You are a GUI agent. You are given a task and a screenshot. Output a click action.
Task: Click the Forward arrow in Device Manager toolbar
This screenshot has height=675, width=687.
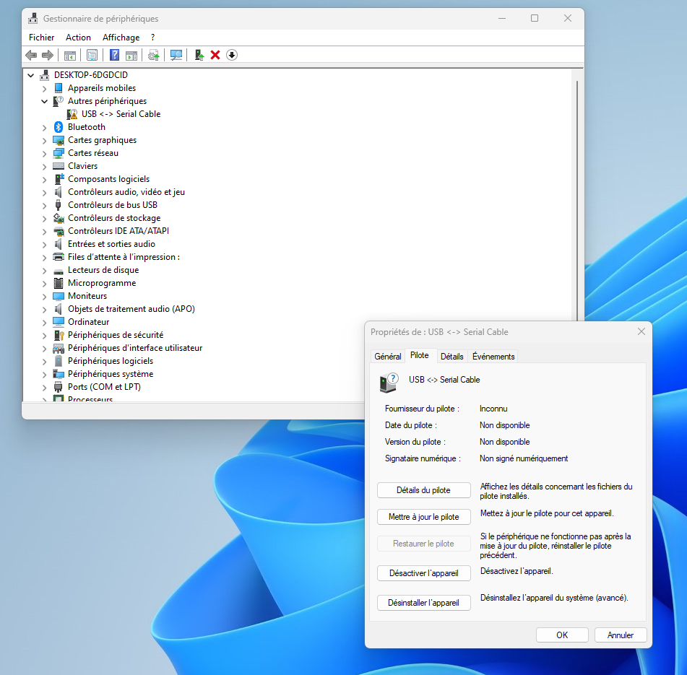pyautogui.click(x=48, y=55)
